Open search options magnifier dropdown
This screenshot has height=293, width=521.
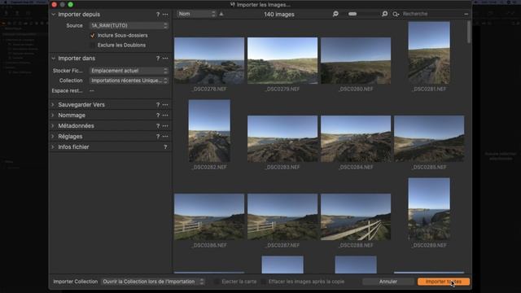tap(396, 14)
